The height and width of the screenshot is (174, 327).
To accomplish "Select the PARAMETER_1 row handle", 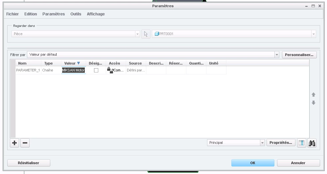I will (13, 70).
